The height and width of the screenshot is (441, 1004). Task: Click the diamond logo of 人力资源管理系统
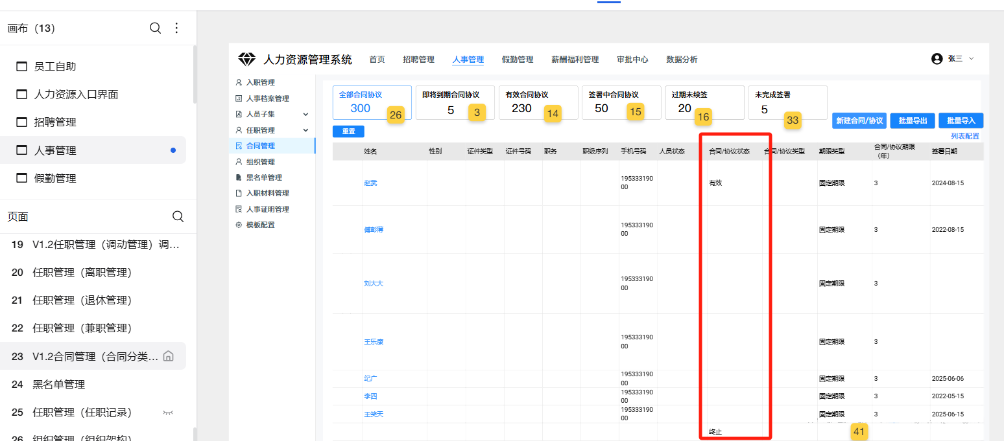(247, 60)
